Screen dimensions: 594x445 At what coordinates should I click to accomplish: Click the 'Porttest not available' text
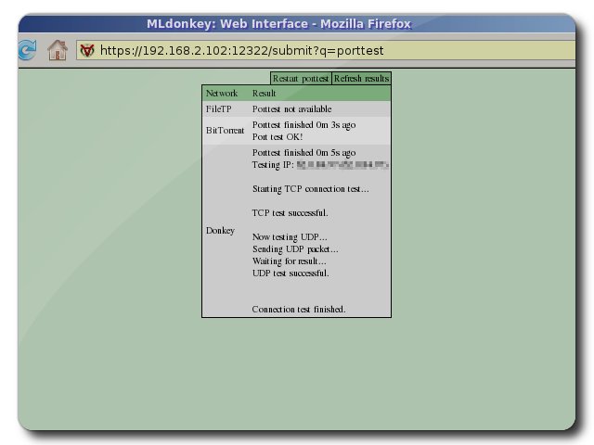(292, 108)
